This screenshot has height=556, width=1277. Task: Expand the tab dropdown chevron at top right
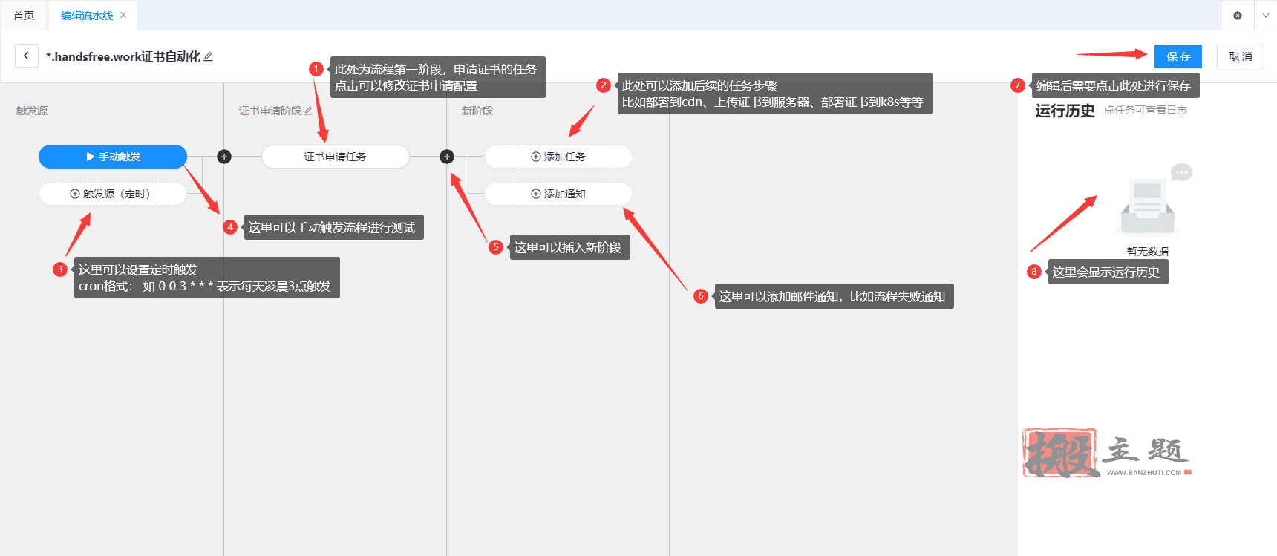pos(1266,16)
